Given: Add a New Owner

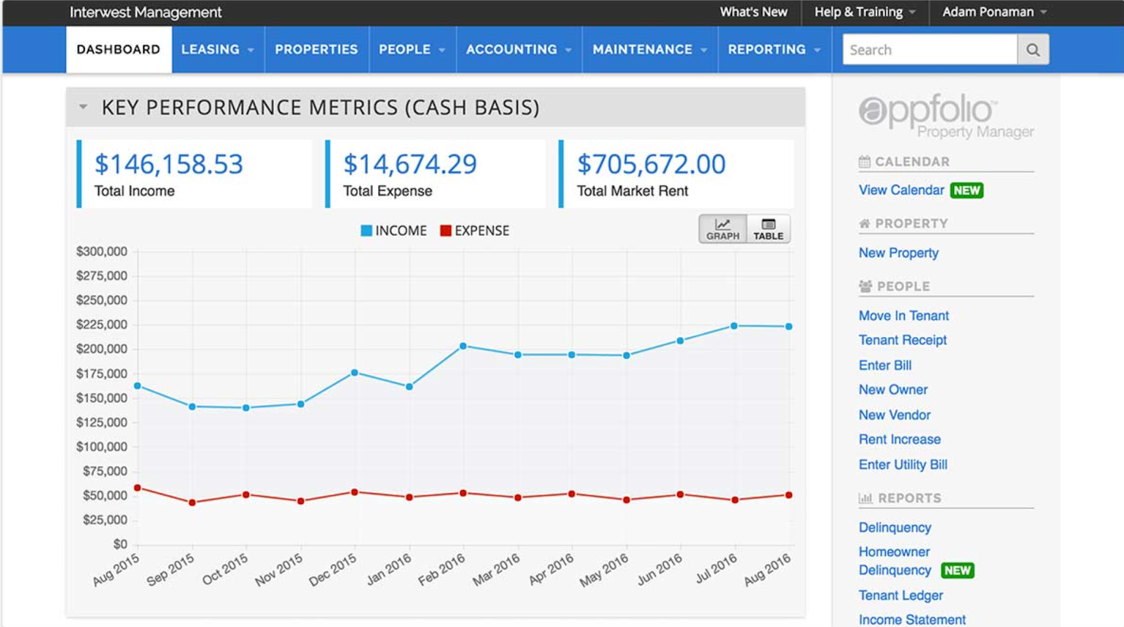Looking at the screenshot, I should [893, 390].
